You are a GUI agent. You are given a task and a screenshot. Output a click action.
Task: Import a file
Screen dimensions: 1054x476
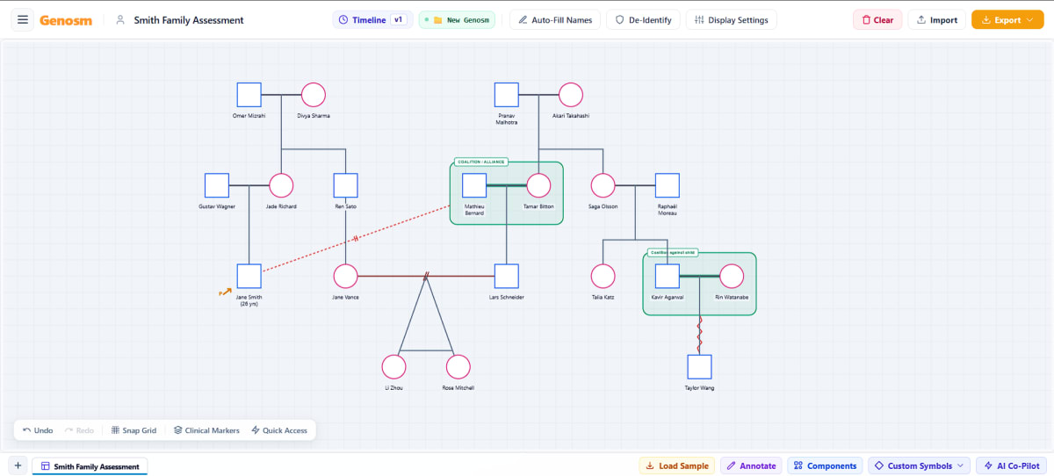tap(937, 19)
